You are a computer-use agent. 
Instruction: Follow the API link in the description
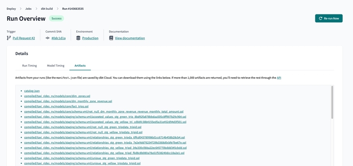[279, 78]
